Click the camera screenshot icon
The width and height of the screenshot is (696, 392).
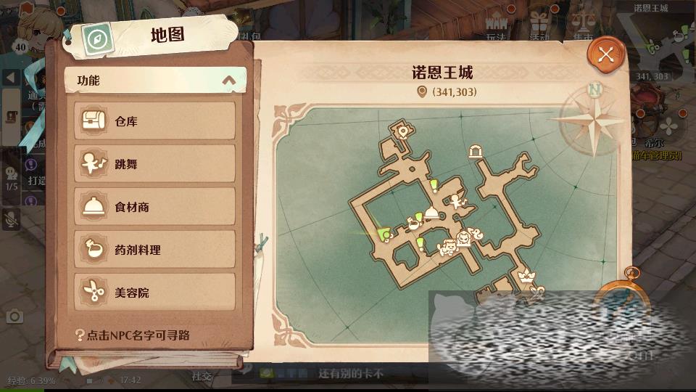(x=14, y=316)
